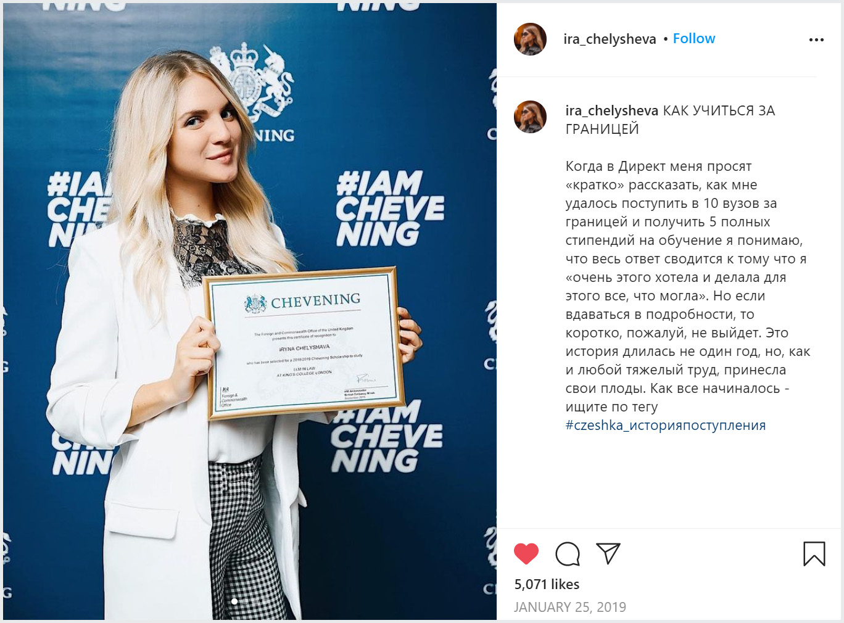This screenshot has height=623, width=844.
Task: Open ira_chelysheva profile from header username
Action: pos(610,39)
